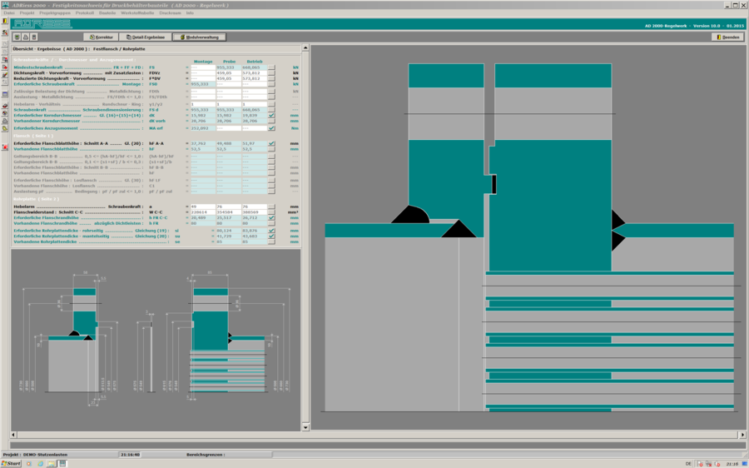The image size is (749, 468).
Task: Open the Projekt menu
Action: point(27,13)
